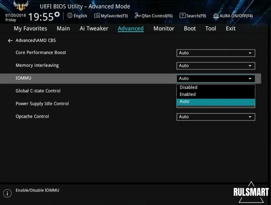Viewport: 271px width, 205px height.
Task: Open the Monitor tab
Action: 164,28
